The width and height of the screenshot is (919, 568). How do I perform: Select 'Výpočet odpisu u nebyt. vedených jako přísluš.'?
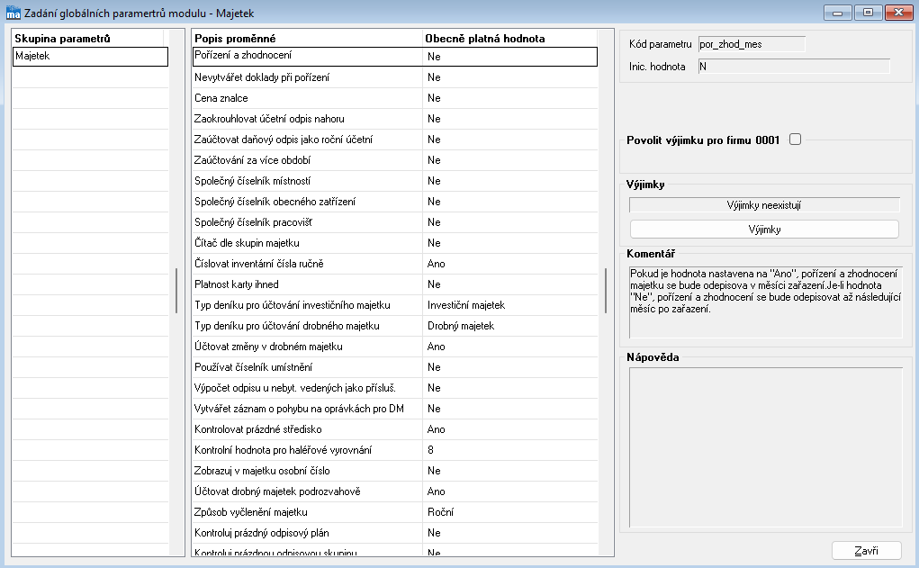coord(395,388)
